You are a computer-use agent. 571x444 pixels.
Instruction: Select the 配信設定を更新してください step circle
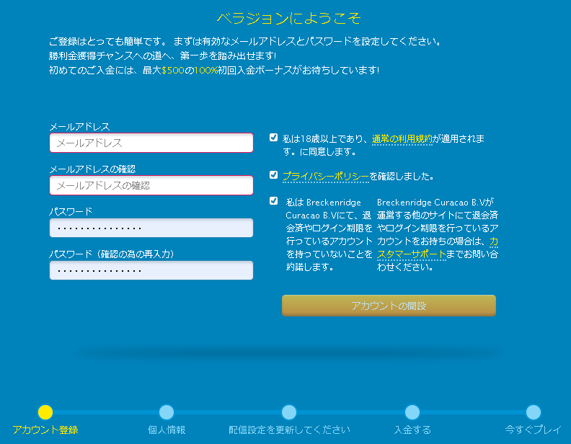pyautogui.click(x=289, y=412)
